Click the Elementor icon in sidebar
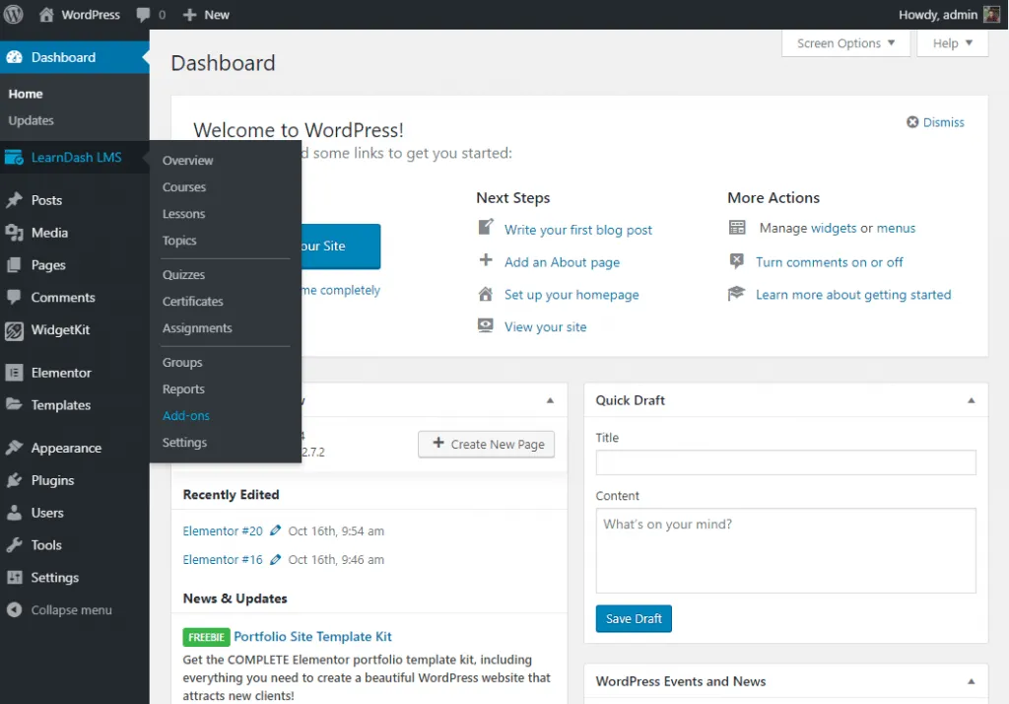Screen dimensions: 1009x704 (x=14, y=373)
